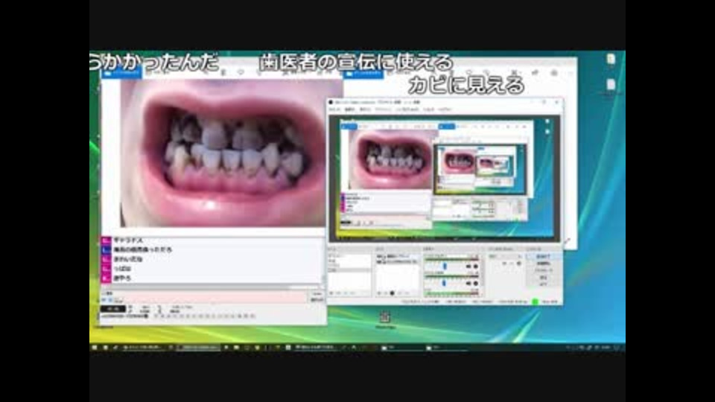This screenshot has width=715, height=402.
Task: Open the プロファイル menu in OBS
Action: (384, 110)
